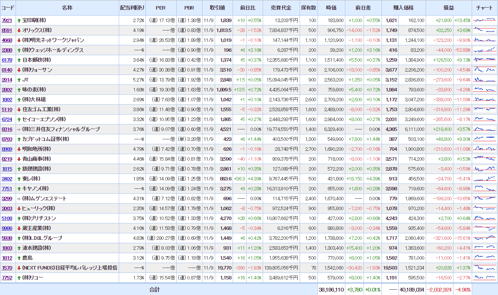Click the up arrow icon next to JT
498x295 pixels.
19,80
